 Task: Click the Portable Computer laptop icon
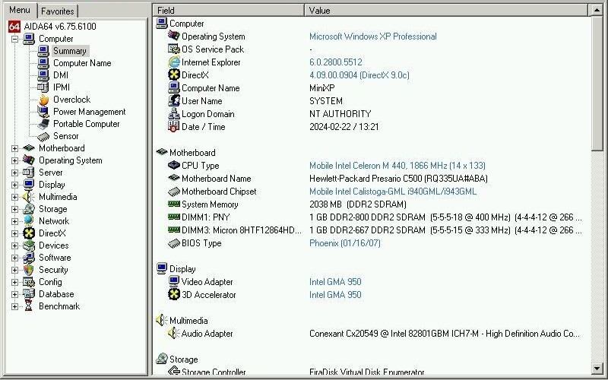point(43,124)
